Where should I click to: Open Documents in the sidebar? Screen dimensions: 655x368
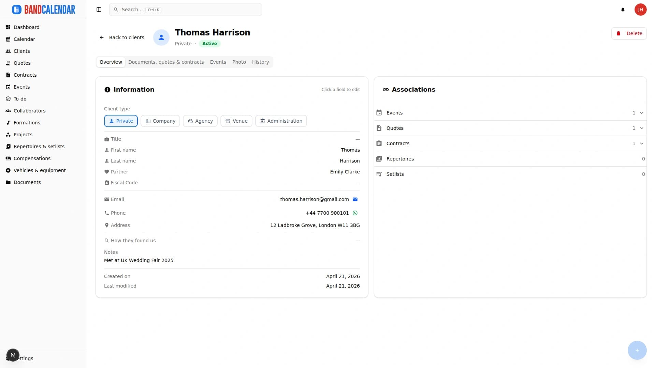pos(44,182)
